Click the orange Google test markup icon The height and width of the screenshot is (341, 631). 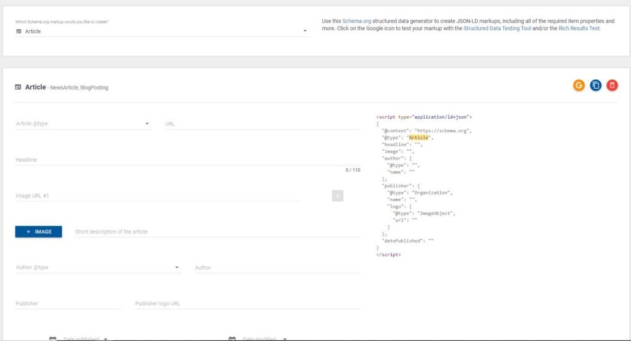[578, 86]
